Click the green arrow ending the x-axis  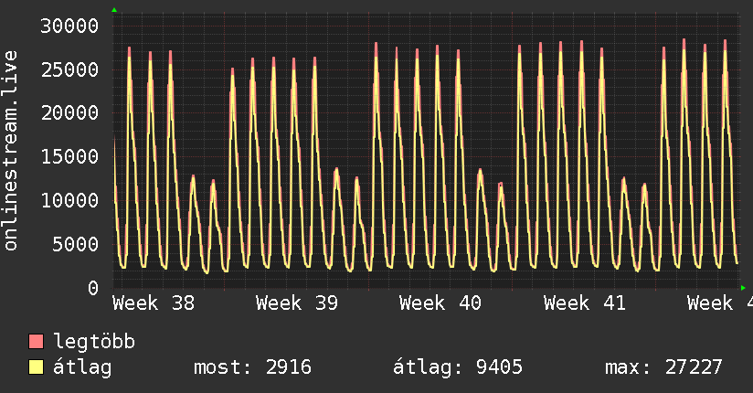pos(743,288)
